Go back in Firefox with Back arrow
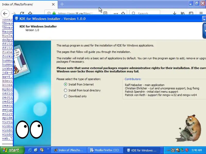The height and width of the screenshot is (154, 206). coord(5,13)
